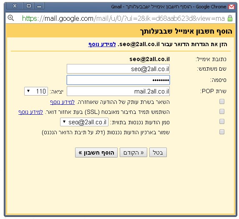Image resolution: width=239 pixels, height=219 pixels.
Task: Close the popup window with X button
Action: pyautogui.click(x=15, y=6)
